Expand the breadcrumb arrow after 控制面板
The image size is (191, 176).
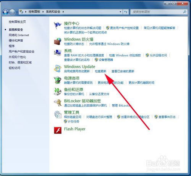[43, 12]
